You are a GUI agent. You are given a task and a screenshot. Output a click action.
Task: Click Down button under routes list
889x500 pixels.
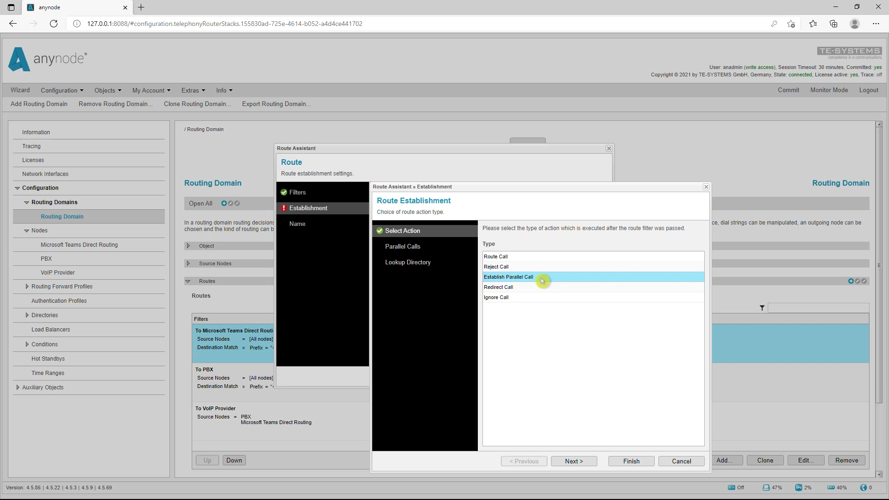(x=234, y=460)
